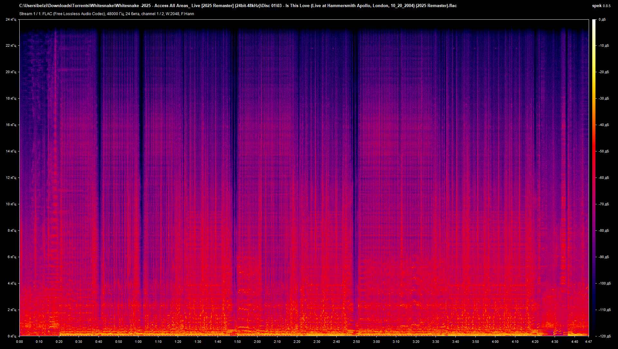Screen dimensions: 618x349
Task: Click the 0 kHz frequency label
Action: pos(11,336)
